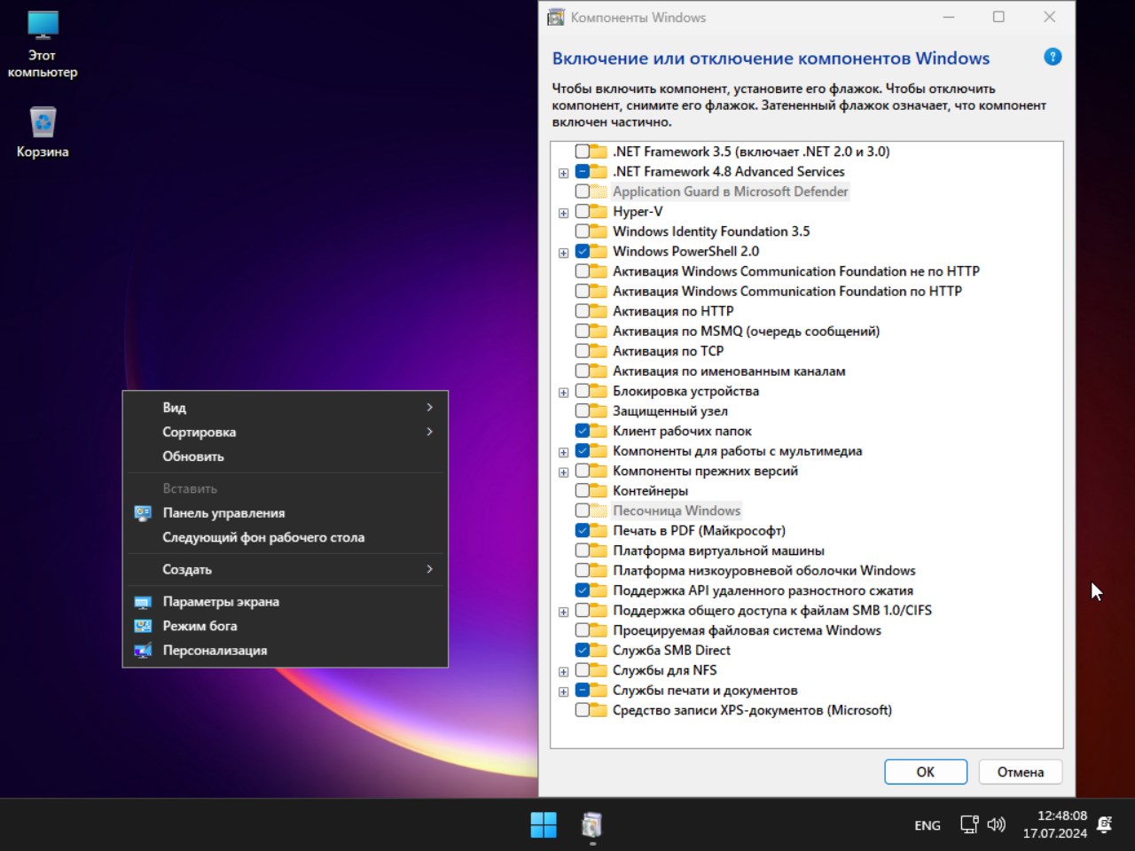
Task: Choose Обновить from the context menu
Action: (x=285, y=457)
